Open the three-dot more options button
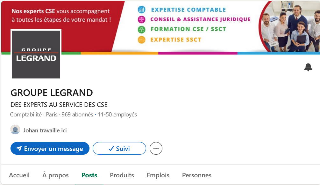This screenshot has width=320, height=185. [x=156, y=148]
